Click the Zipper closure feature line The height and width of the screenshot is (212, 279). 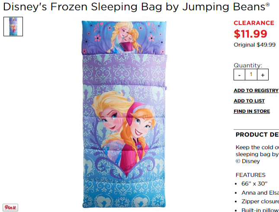260,202
